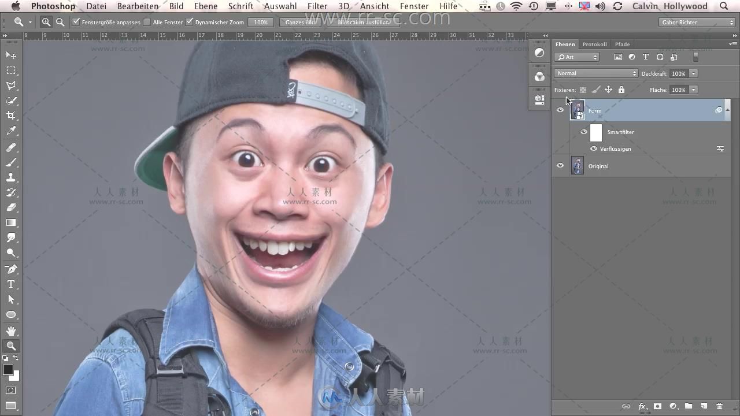
Task: Filter layers by smart objects icon
Action: (674, 57)
